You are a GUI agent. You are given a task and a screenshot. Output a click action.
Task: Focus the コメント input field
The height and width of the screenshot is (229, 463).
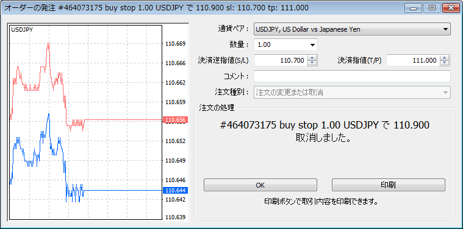tap(352, 76)
